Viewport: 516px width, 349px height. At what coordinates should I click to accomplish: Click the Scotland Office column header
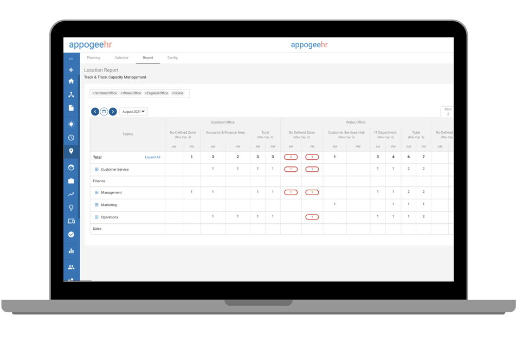coord(222,122)
